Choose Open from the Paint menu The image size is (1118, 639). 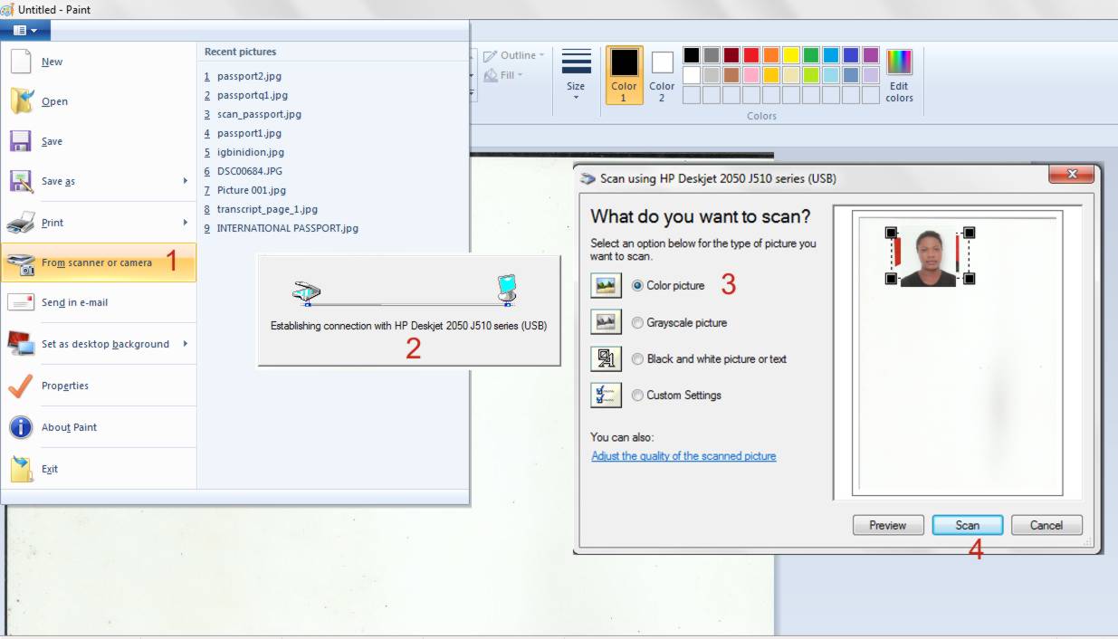click(99, 101)
